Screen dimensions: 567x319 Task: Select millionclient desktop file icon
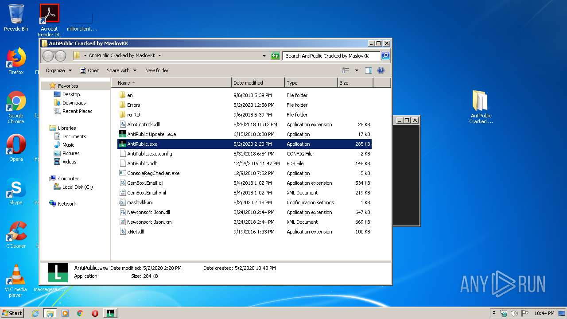(82, 20)
